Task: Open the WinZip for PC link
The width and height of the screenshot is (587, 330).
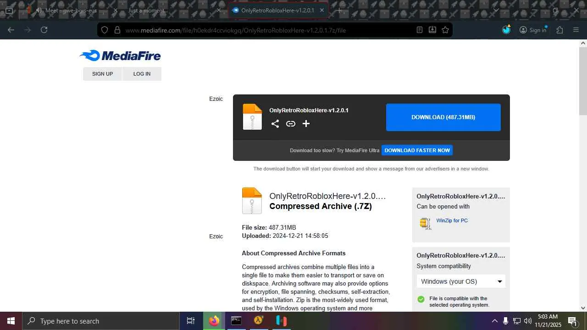Action: pos(452,220)
